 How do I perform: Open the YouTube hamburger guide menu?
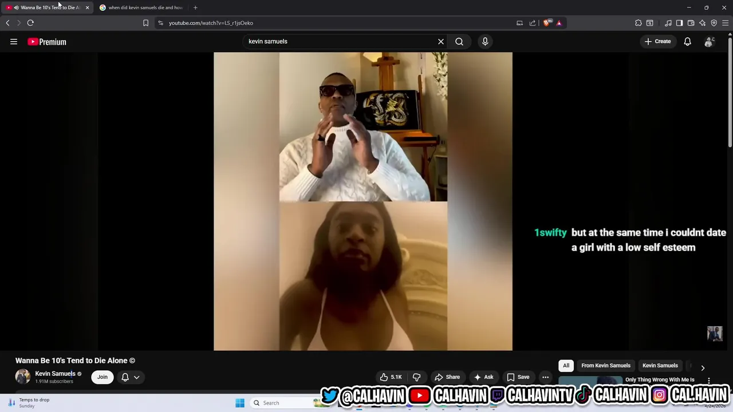14,41
